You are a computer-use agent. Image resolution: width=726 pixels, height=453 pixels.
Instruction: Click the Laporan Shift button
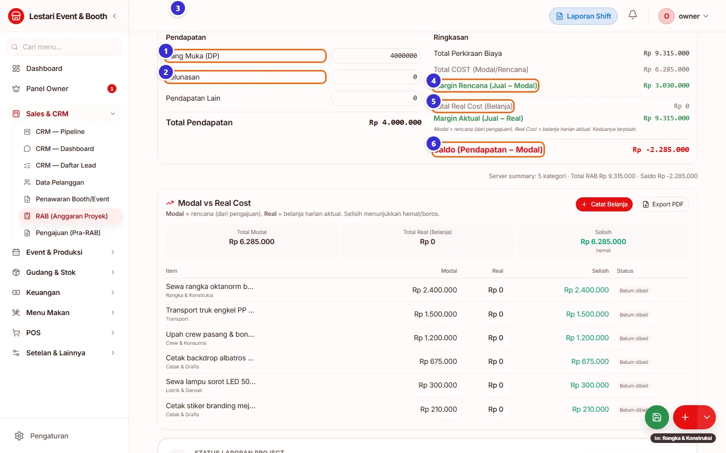click(583, 16)
